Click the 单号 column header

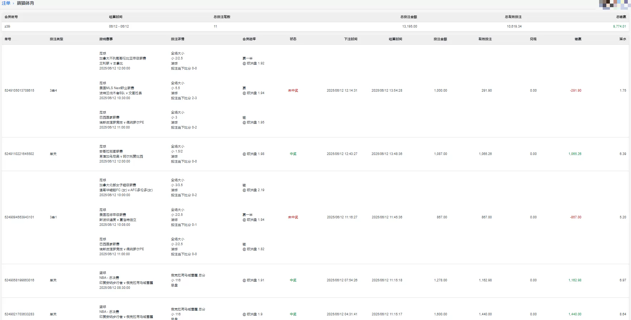pyautogui.click(x=8, y=39)
